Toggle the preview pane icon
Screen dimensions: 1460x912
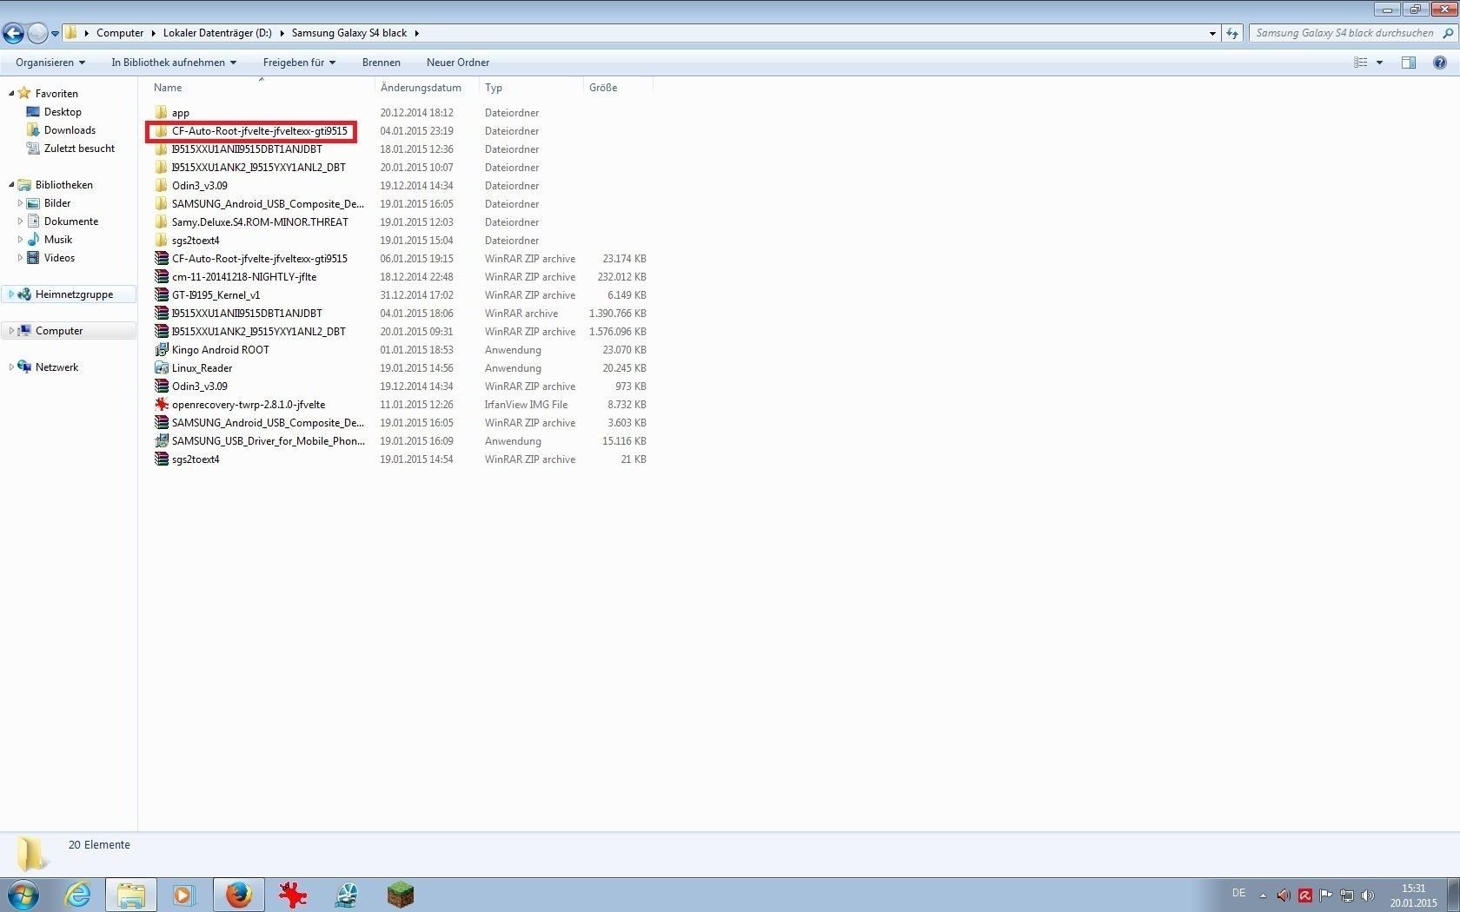(x=1409, y=63)
